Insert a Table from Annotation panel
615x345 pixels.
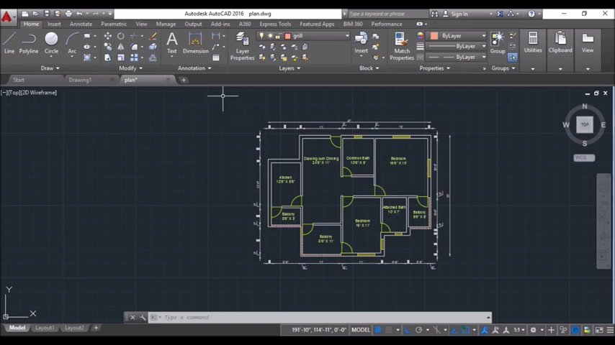pos(216,57)
